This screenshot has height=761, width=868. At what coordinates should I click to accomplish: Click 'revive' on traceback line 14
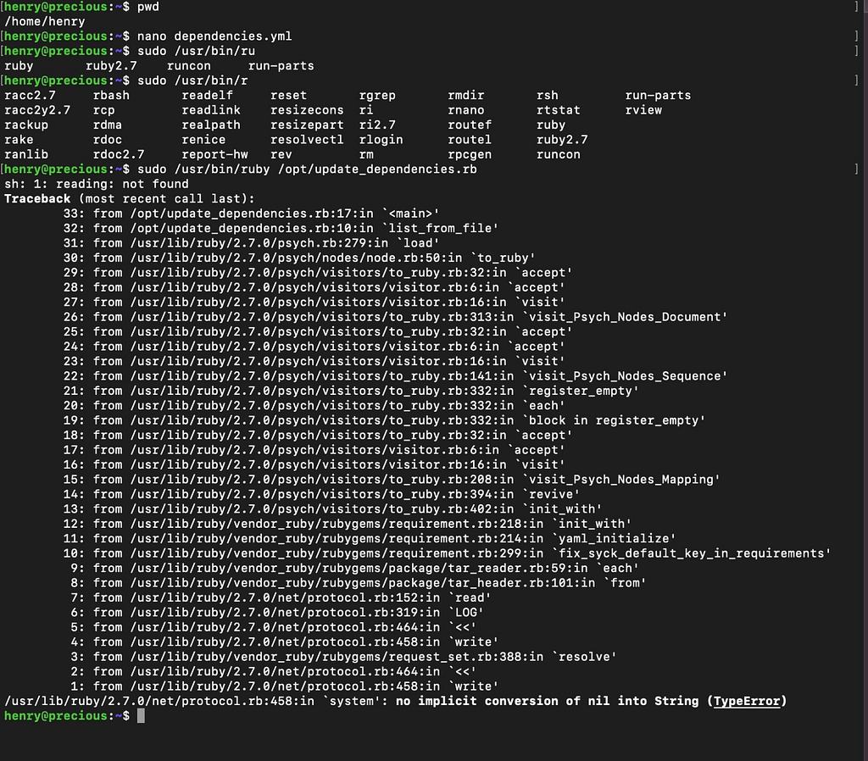coord(551,494)
